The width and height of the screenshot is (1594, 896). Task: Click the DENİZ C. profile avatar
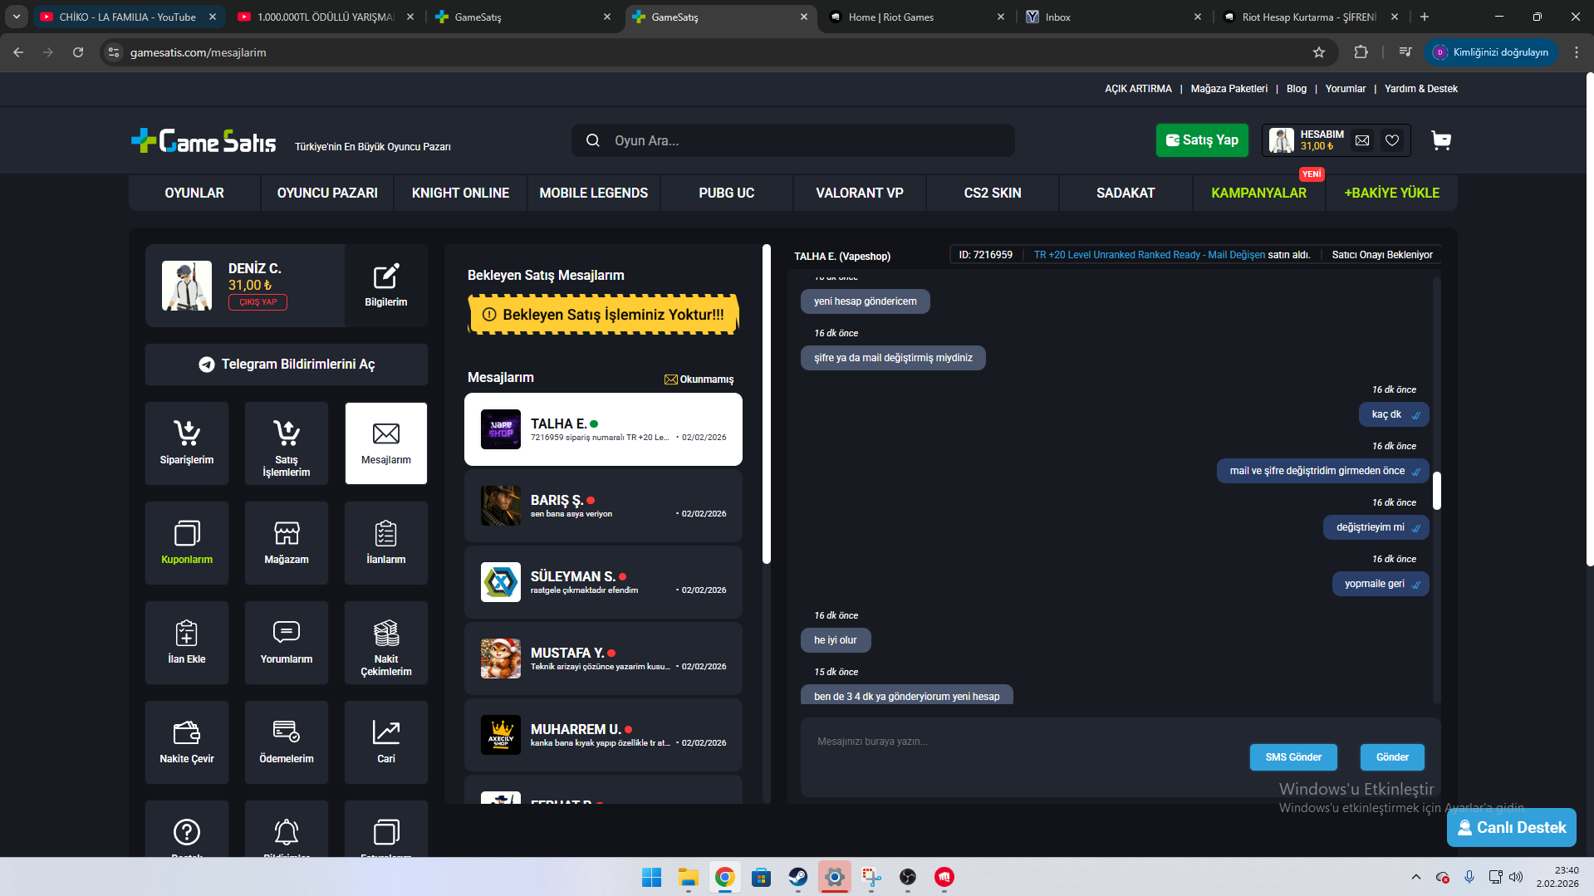click(x=187, y=286)
